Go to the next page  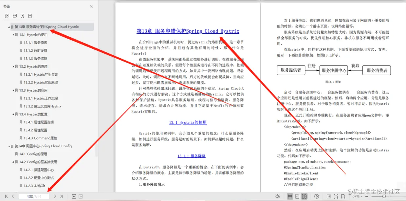coord(55,196)
